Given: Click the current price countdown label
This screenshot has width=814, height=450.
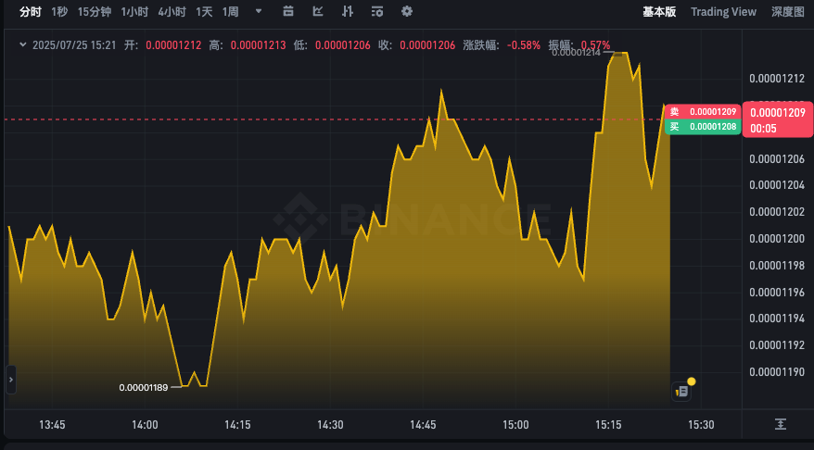Looking at the screenshot, I should pyautogui.click(x=777, y=120).
